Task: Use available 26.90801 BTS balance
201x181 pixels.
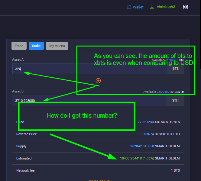Action: (x=171, y=60)
